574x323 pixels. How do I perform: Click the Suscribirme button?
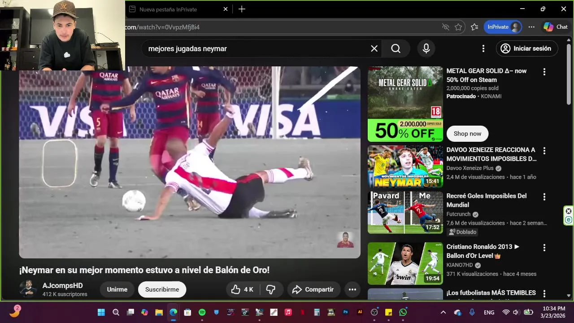(162, 290)
